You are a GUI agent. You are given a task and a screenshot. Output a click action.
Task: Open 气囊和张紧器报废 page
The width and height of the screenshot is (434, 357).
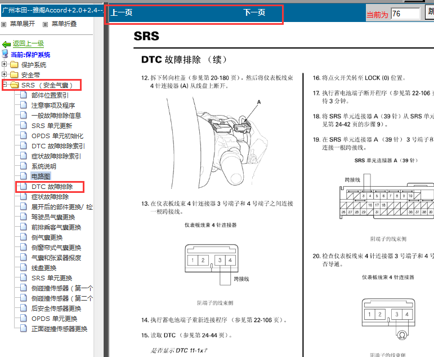[x=56, y=258]
